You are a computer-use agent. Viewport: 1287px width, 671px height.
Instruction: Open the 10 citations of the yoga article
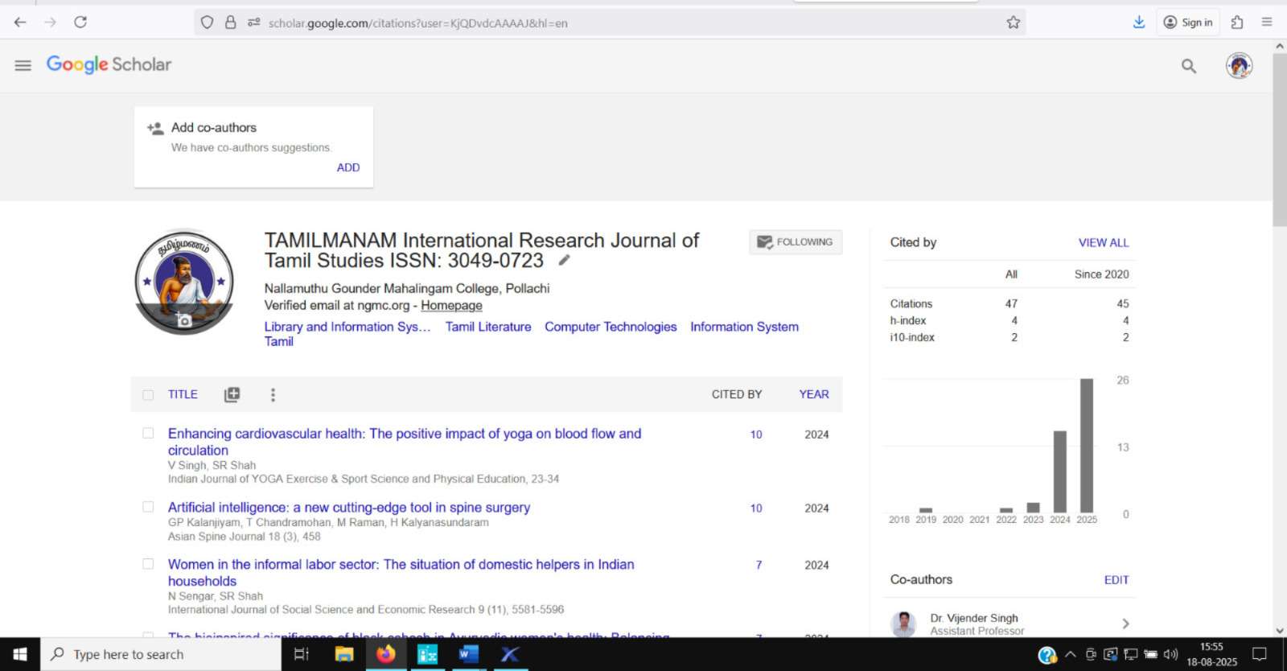click(756, 434)
